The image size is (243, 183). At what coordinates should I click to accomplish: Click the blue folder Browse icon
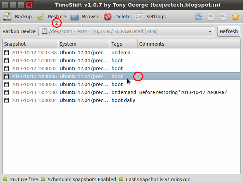(x=74, y=17)
